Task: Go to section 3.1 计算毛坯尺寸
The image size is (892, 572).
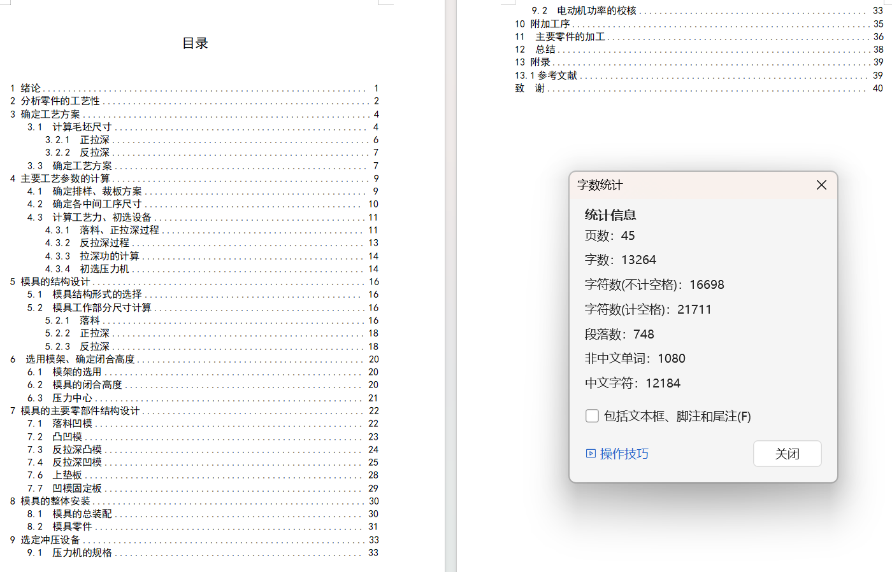Action: pyautogui.click(x=82, y=127)
